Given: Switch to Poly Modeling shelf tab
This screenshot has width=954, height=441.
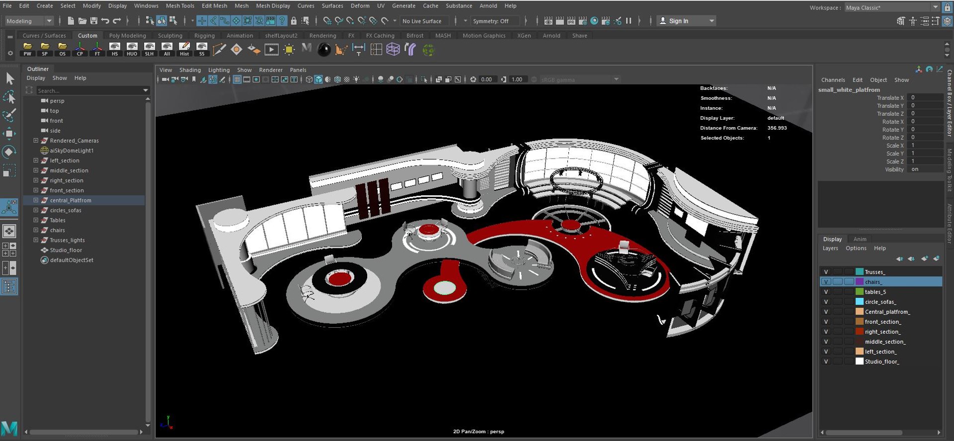Looking at the screenshot, I should [128, 36].
